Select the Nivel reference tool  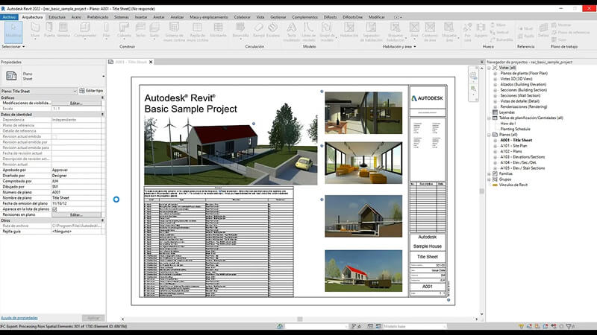click(525, 28)
